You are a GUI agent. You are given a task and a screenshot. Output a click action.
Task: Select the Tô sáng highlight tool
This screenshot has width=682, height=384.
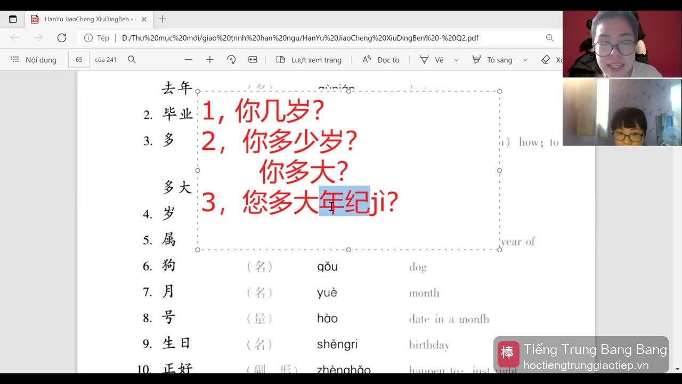[492, 60]
